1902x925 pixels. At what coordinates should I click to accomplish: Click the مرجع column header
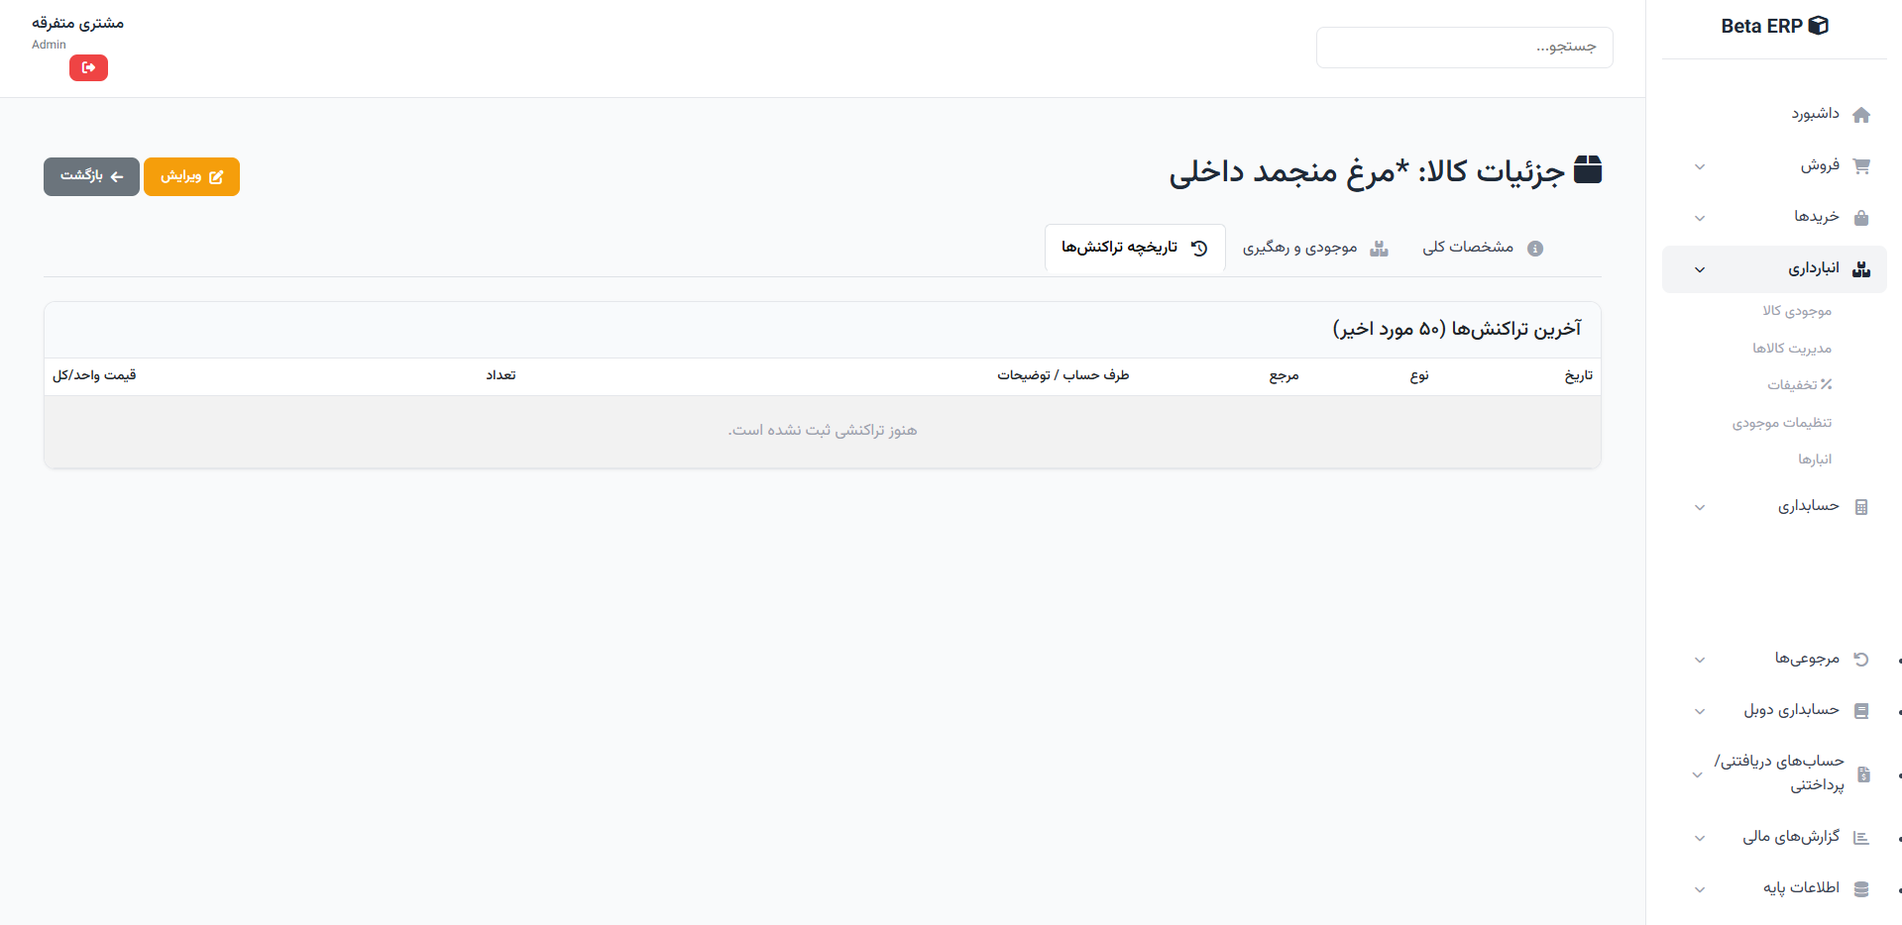pyautogui.click(x=1284, y=375)
